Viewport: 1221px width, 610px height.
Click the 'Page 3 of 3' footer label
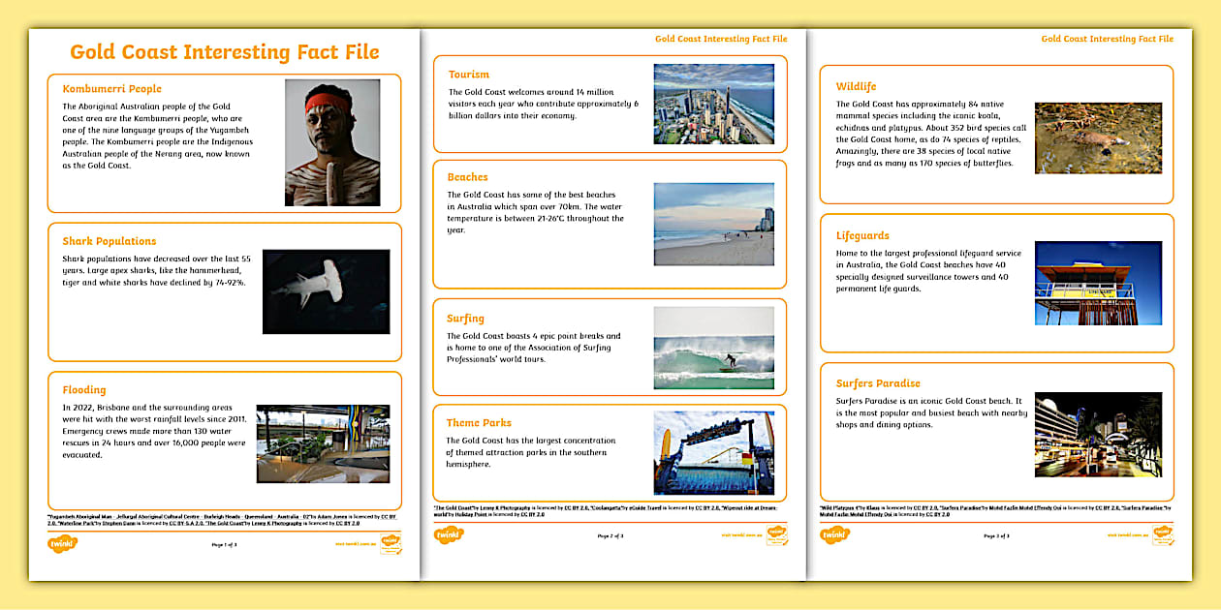coord(996,534)
